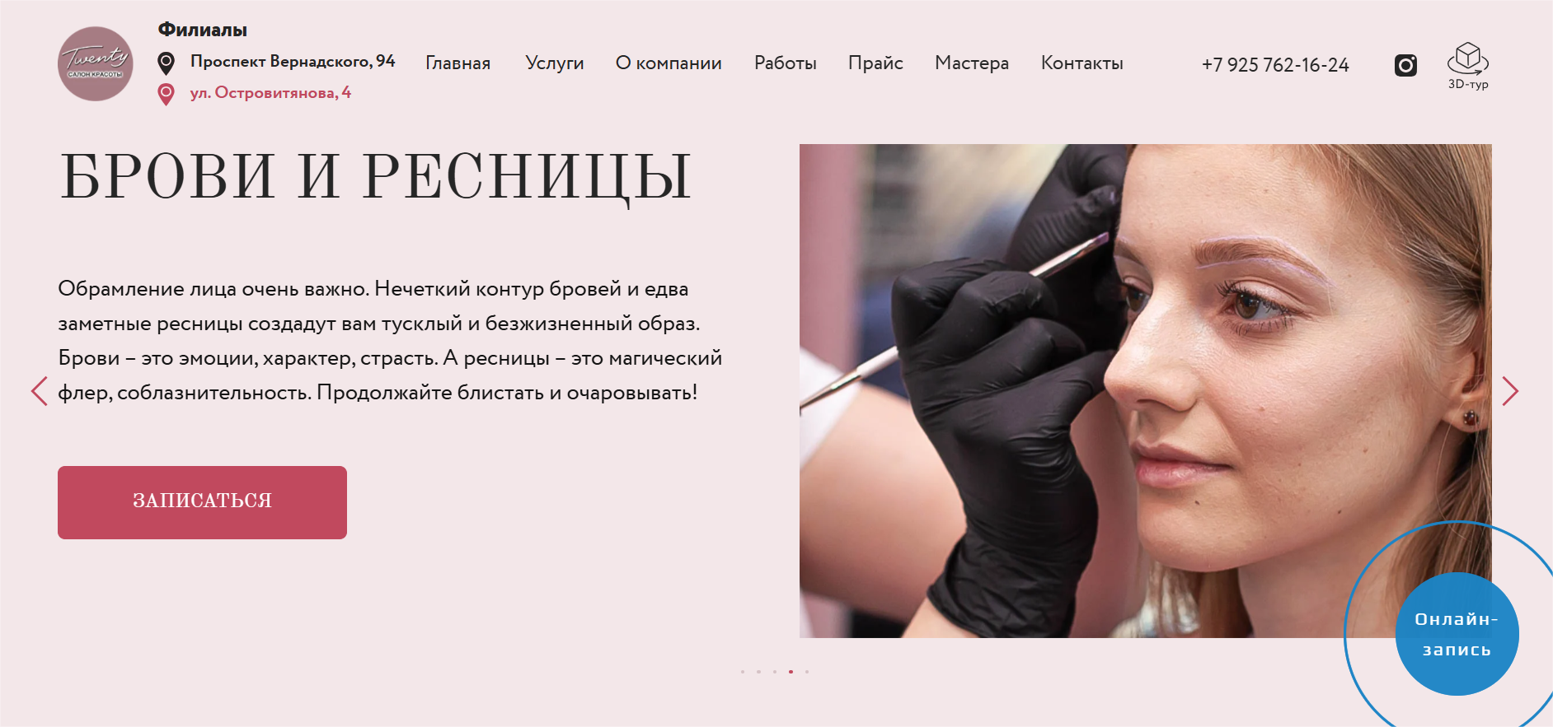This screenshot has height=727, width=1553.
Task: Select the first carousel dot
Action: click(743, 672)
